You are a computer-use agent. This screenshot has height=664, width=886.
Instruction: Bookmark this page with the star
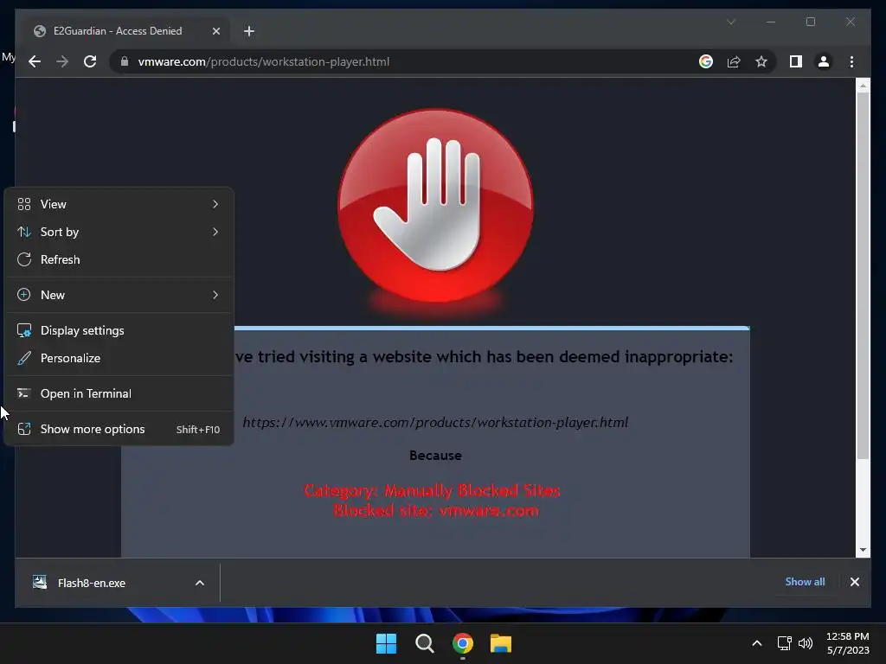click(761, 61)
